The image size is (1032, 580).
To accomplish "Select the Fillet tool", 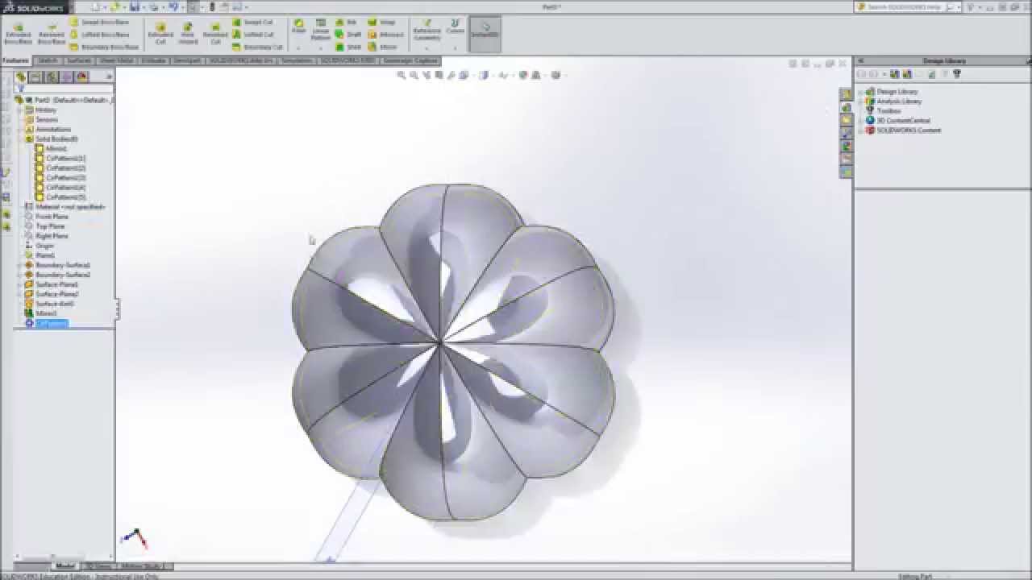I will [x=299, y=28].
